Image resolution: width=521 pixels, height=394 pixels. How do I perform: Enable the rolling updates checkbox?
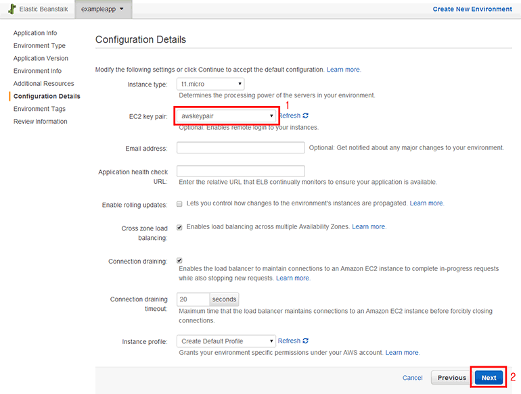[x=179, y=203]
